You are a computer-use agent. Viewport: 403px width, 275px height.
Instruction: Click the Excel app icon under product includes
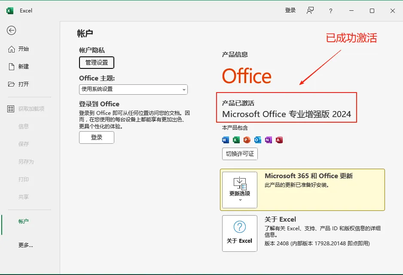236,140
